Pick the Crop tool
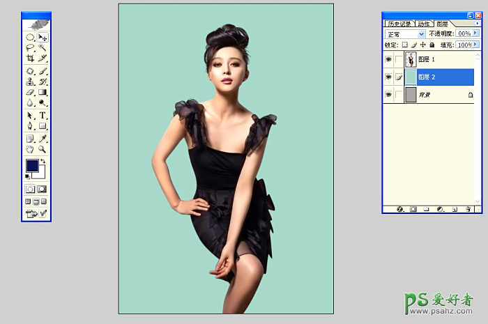The width and height of the screenshot is (488, 324). [30, 59]
